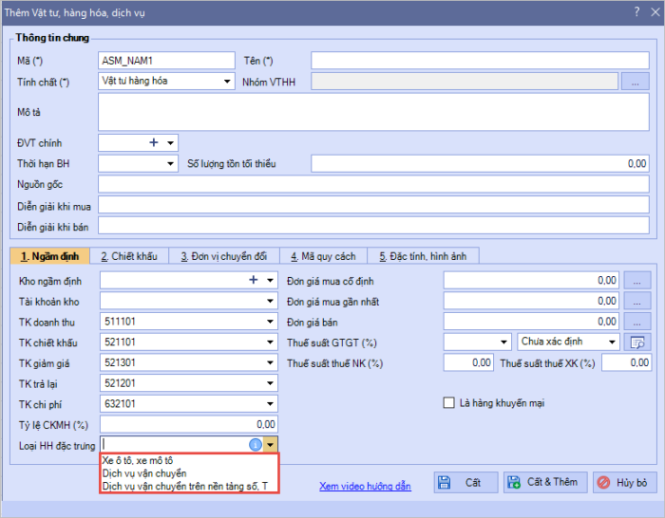Open the VAT rate detail icon button
Image resolution: width=665 pixels, height=518 pixels.
click(637, 342)
